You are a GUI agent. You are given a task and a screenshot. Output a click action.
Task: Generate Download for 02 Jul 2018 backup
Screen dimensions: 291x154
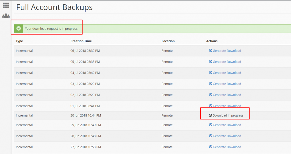[227, 95]
